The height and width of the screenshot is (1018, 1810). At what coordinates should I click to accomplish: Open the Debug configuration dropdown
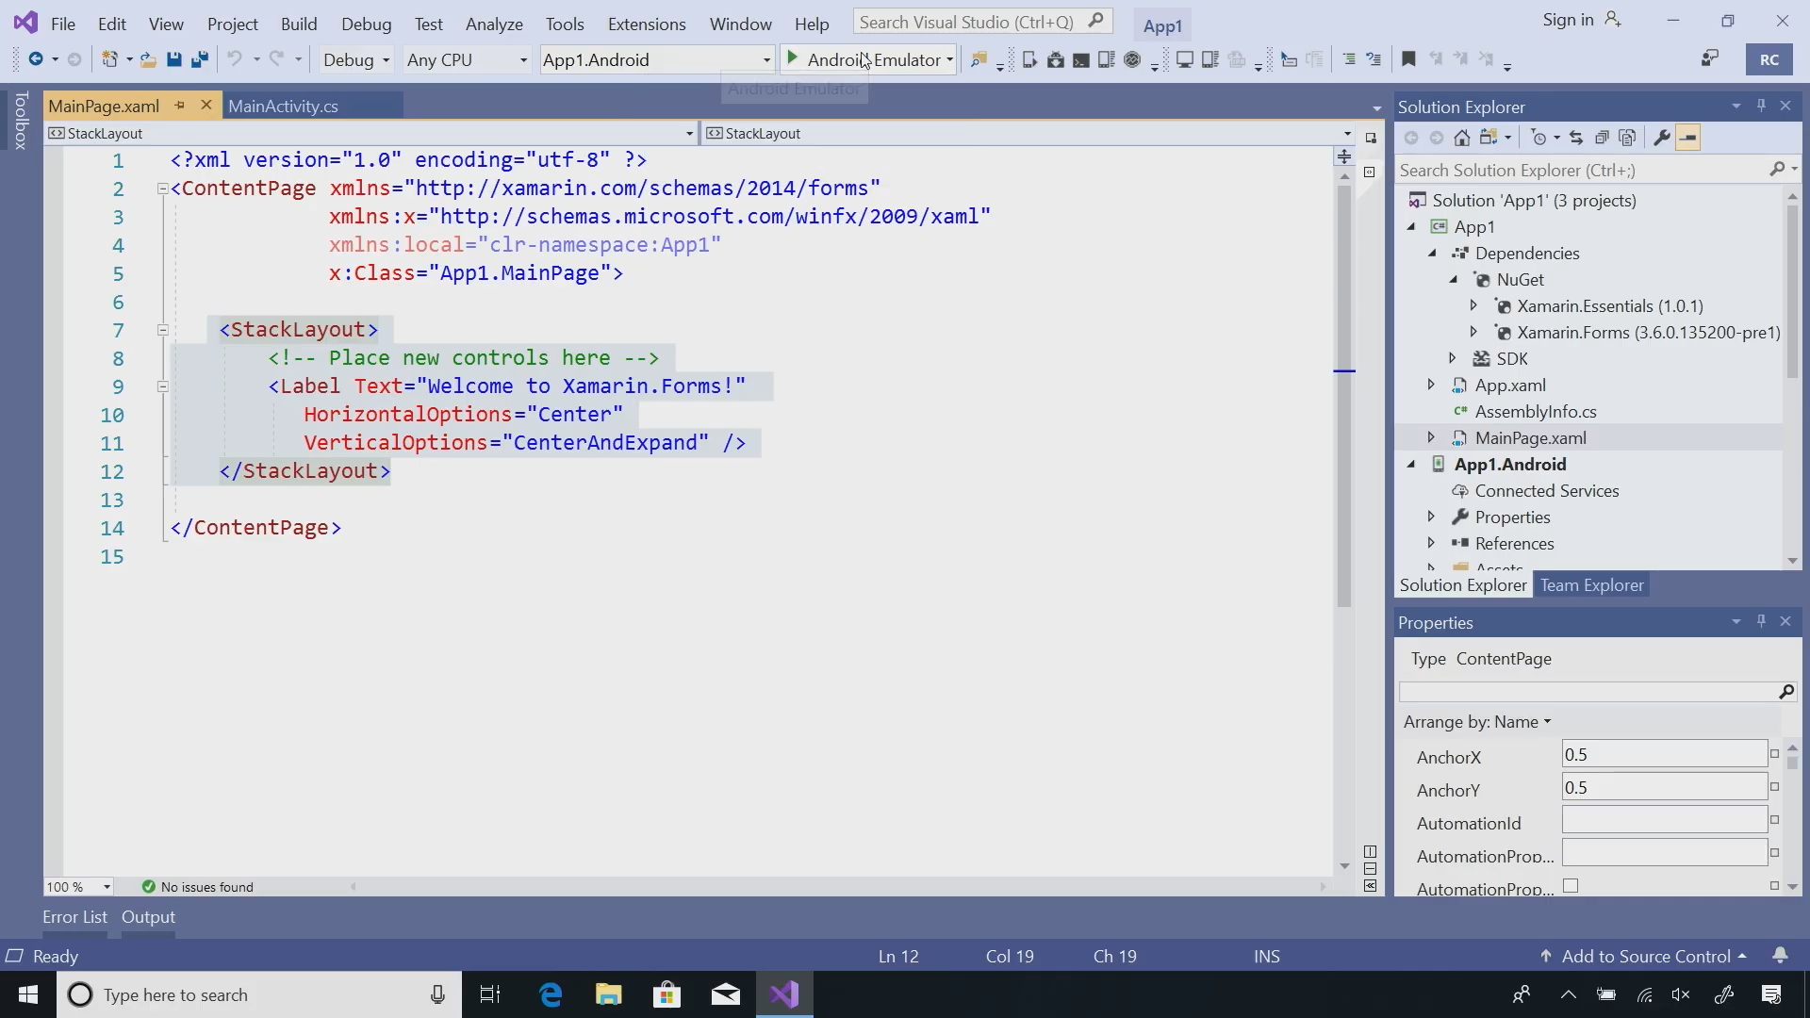[356, 60]
